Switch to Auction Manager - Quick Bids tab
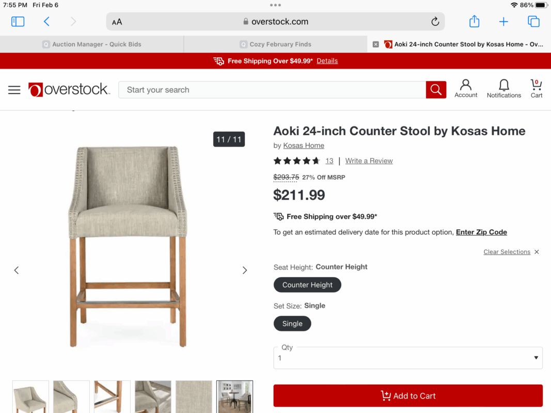The height and width of the screenshot is (413, 551). [x=92, y=44]
